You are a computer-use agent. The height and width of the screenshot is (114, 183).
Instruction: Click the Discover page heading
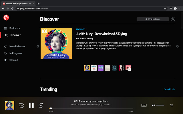[49, 19]
